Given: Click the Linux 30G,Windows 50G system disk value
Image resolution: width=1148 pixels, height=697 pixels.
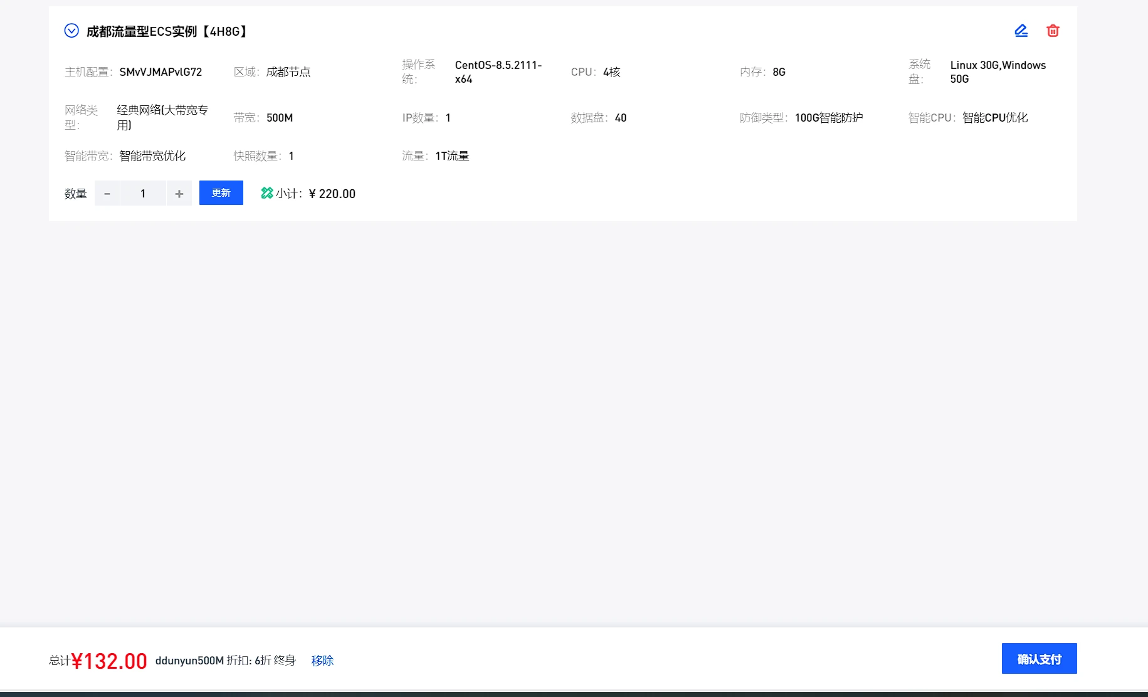Looking at the screenshot, I should click(x=997, y=72).
